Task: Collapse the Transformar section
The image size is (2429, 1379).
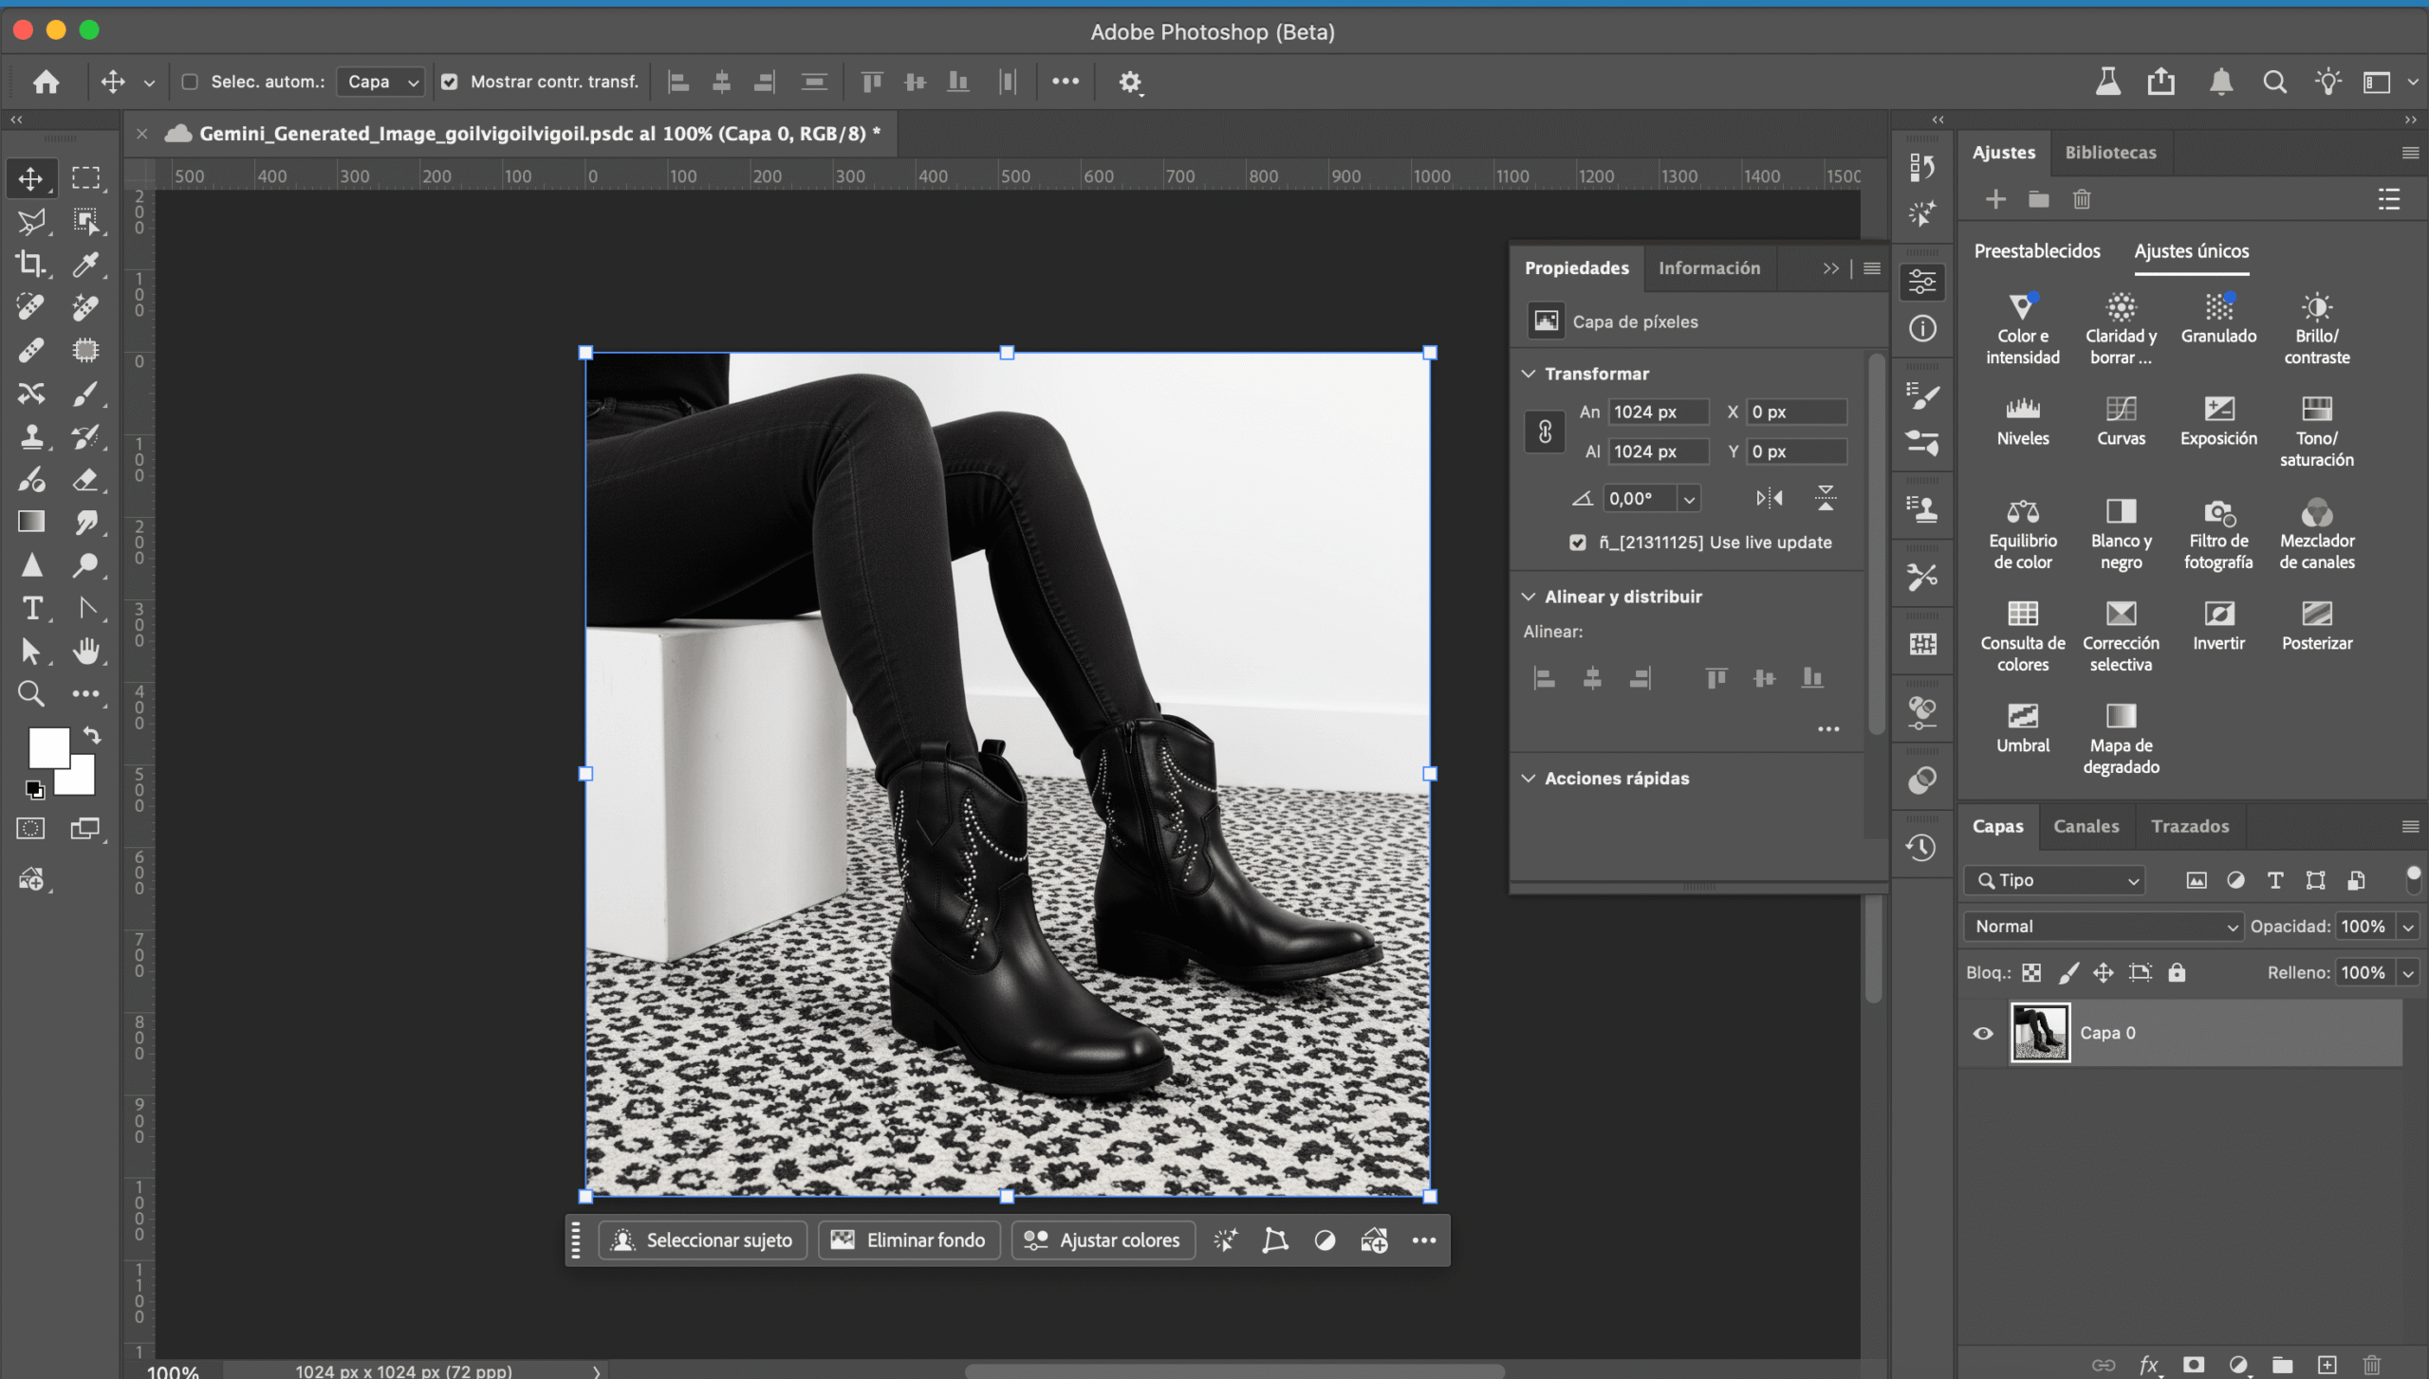Action: click(x=1529, y=374)
